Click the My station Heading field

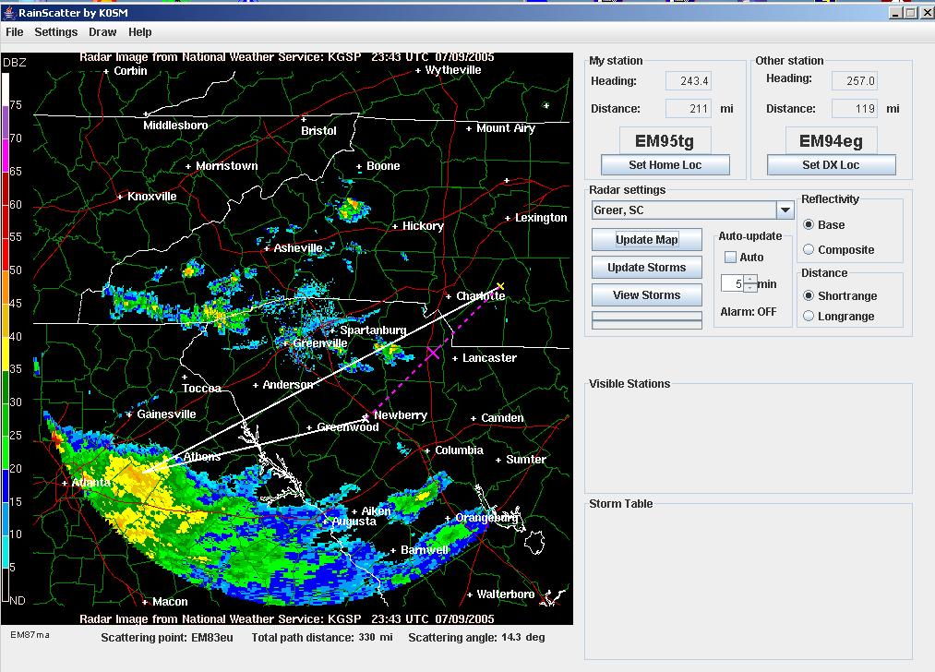[x=689, y=81]
